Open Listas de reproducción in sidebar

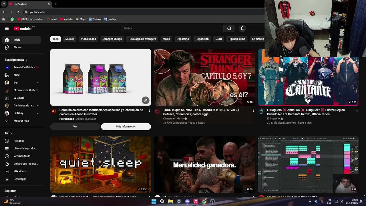coord(22,148)
